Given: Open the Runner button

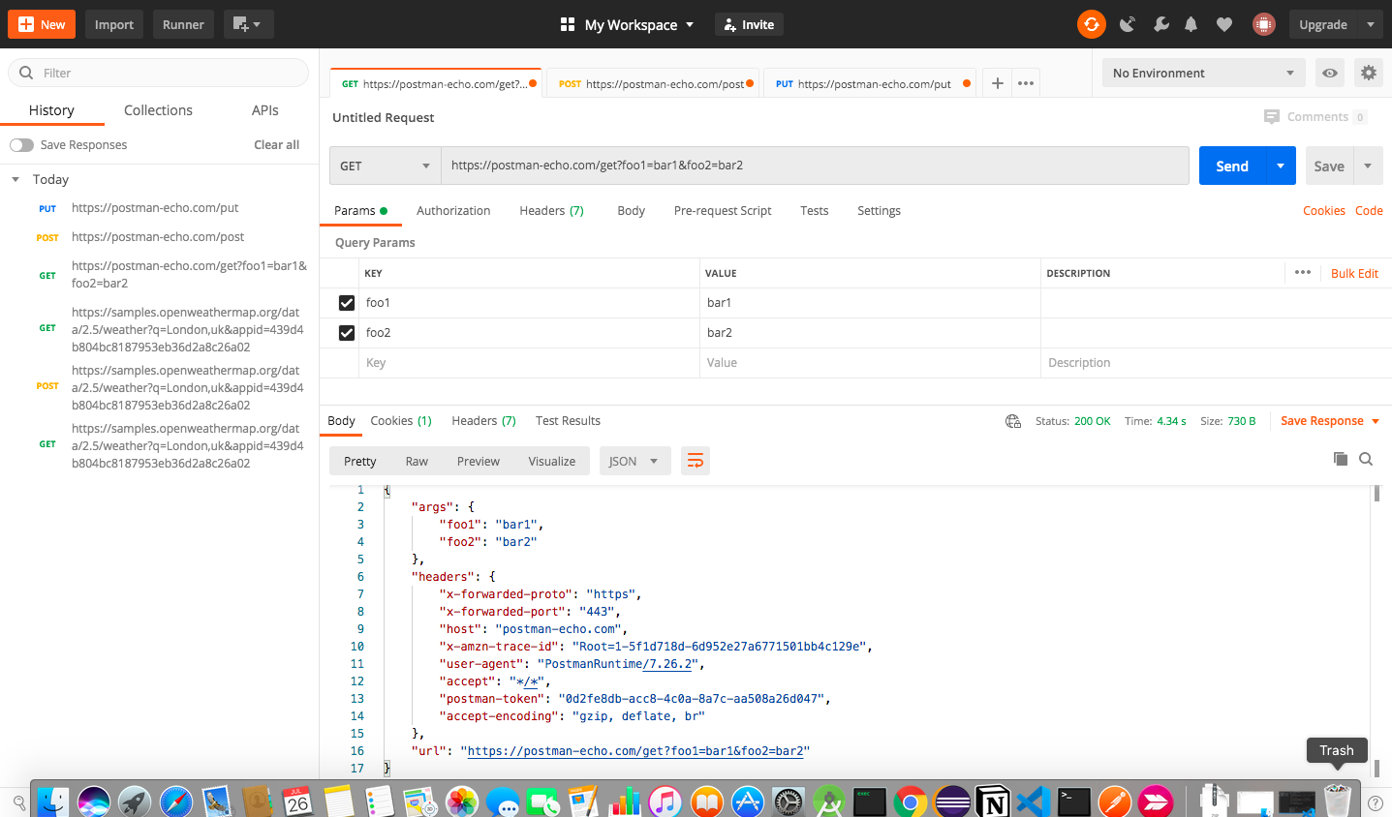Looking at the screenshot, I should click(183, 24).
